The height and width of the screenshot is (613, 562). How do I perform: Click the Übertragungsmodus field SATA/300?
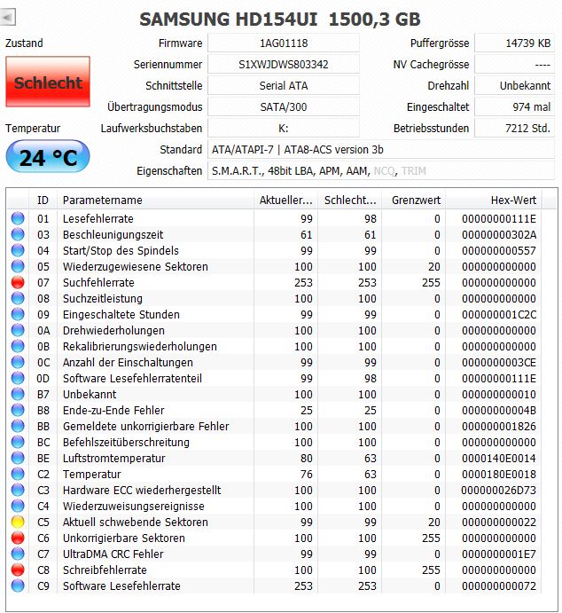click(284, 106)
